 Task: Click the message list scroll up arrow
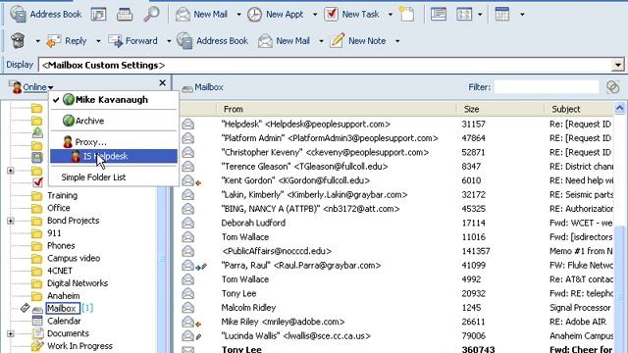point(619,108)
